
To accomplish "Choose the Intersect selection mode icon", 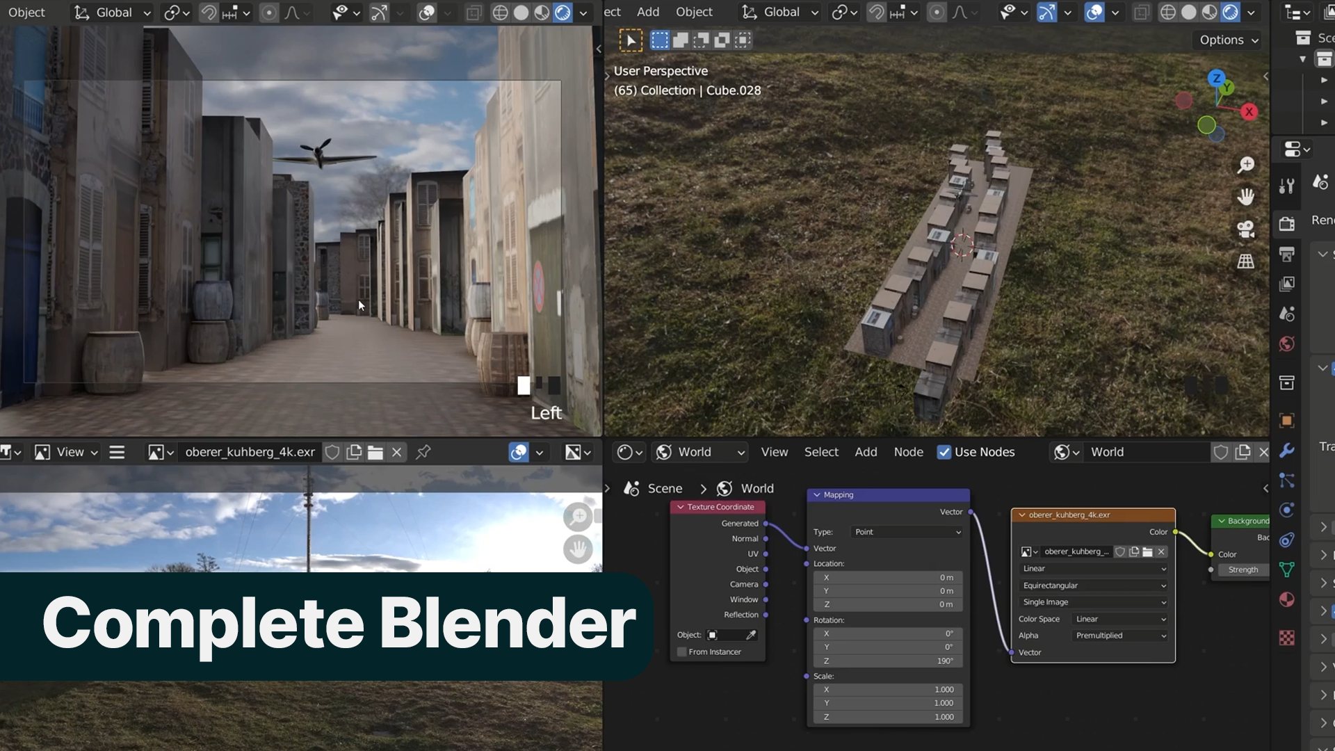I will point(743,40).
